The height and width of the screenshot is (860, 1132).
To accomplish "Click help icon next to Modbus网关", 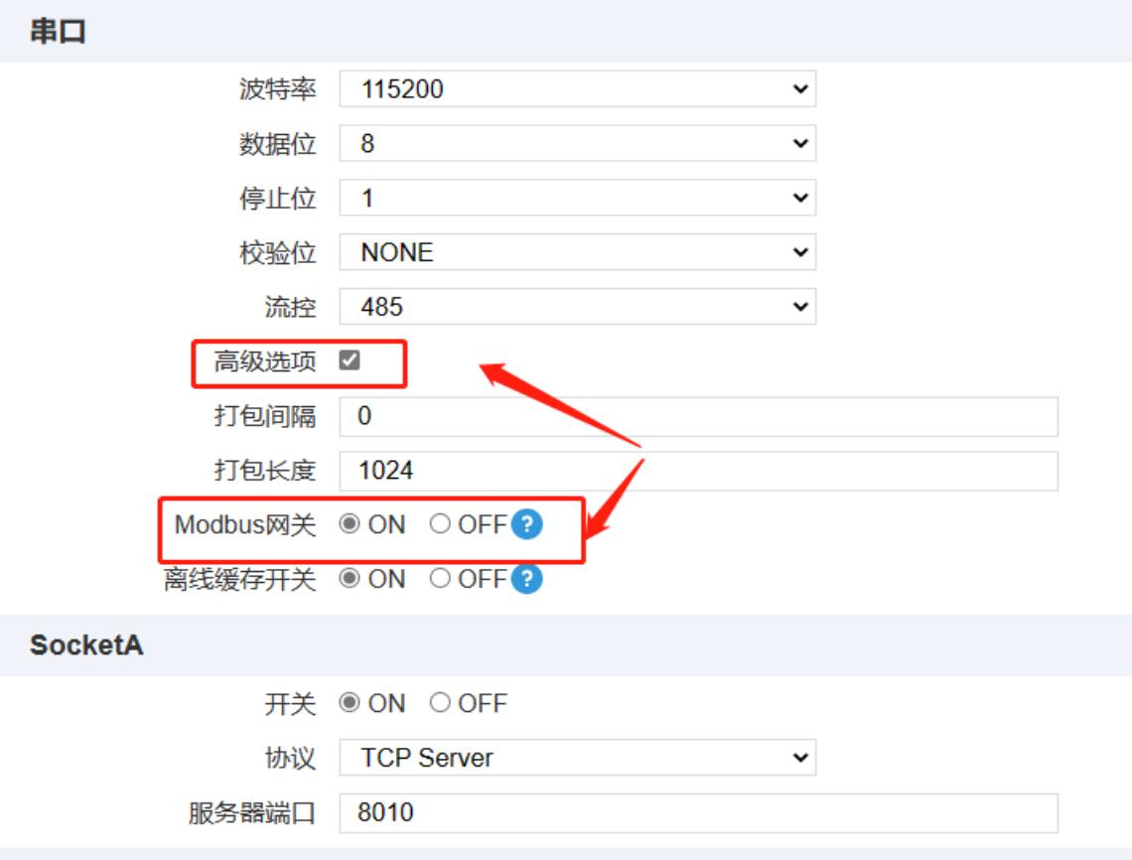I will pos(527,525).
